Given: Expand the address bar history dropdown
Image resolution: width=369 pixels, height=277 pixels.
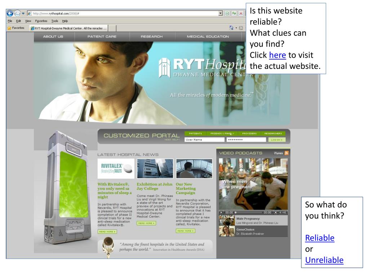Looking at the screenshot, I should [221, 13].
